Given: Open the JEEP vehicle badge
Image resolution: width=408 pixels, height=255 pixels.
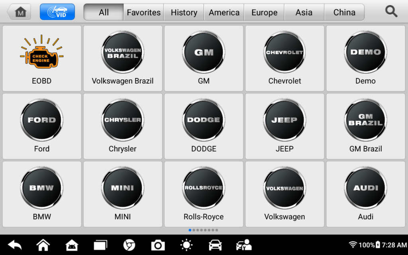Looking at the screenshot, I should point(284,120).
